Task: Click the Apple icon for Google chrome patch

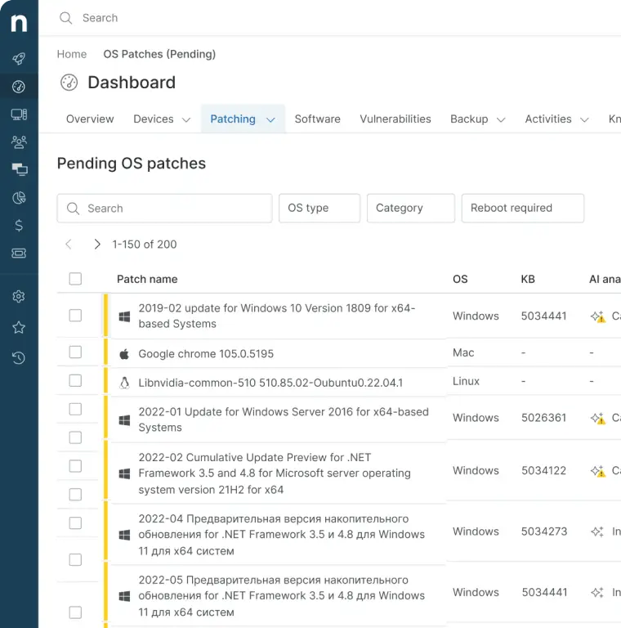Action: tap(124, 354)
